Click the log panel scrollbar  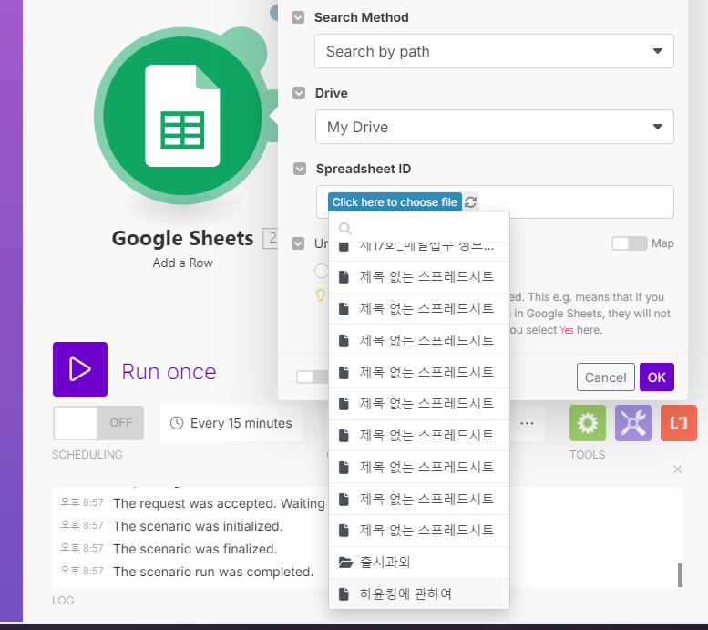point(680,575)
